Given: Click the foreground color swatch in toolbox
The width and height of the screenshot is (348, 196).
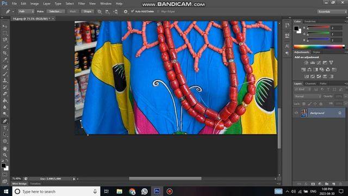Looking at the screenshot, I should click(x=3, y=166).
